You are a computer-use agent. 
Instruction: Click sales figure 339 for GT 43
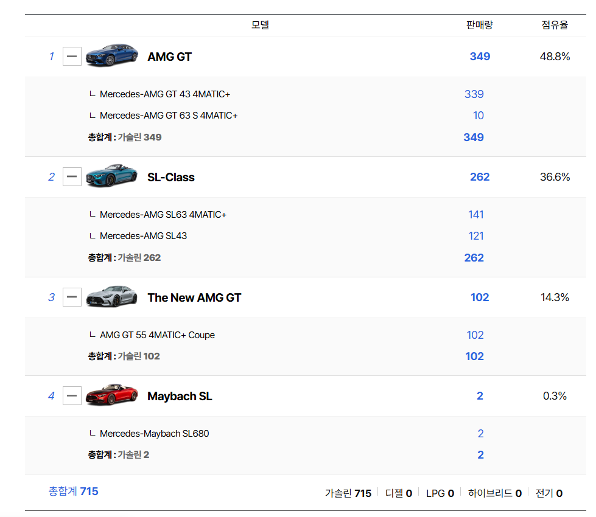pos(474,94)
